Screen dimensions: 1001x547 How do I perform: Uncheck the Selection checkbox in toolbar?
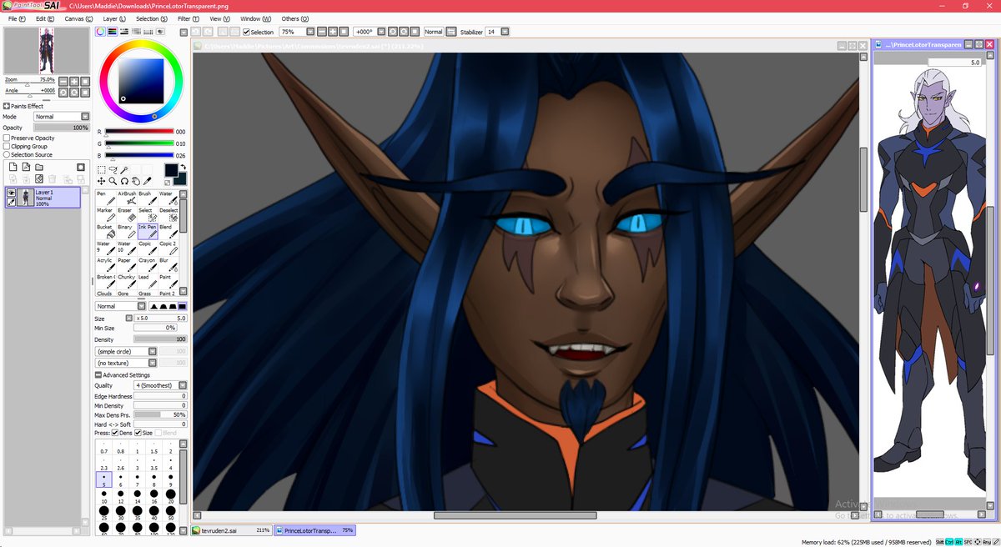point(246,32)
